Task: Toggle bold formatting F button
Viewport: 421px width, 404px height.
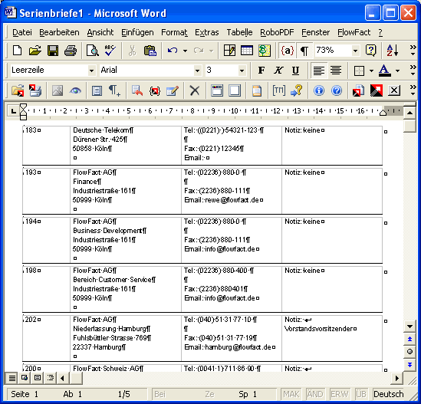Action: coord(261,71)
